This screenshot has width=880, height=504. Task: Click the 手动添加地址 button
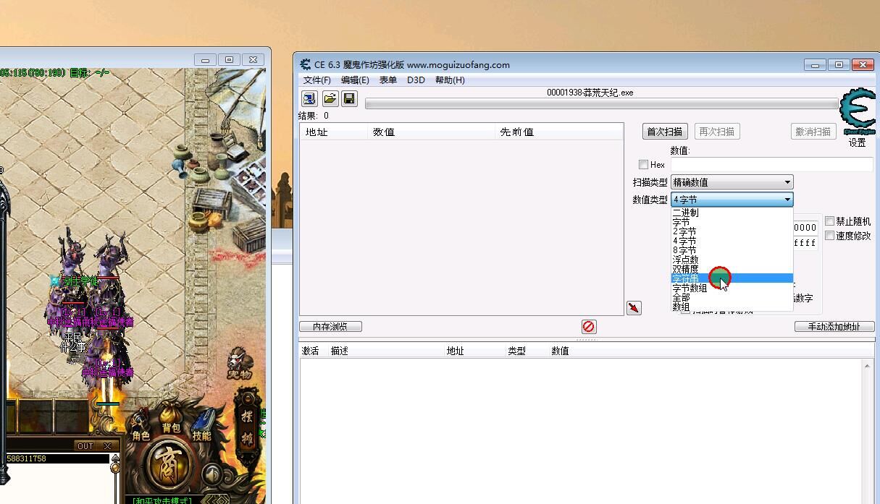834,327
